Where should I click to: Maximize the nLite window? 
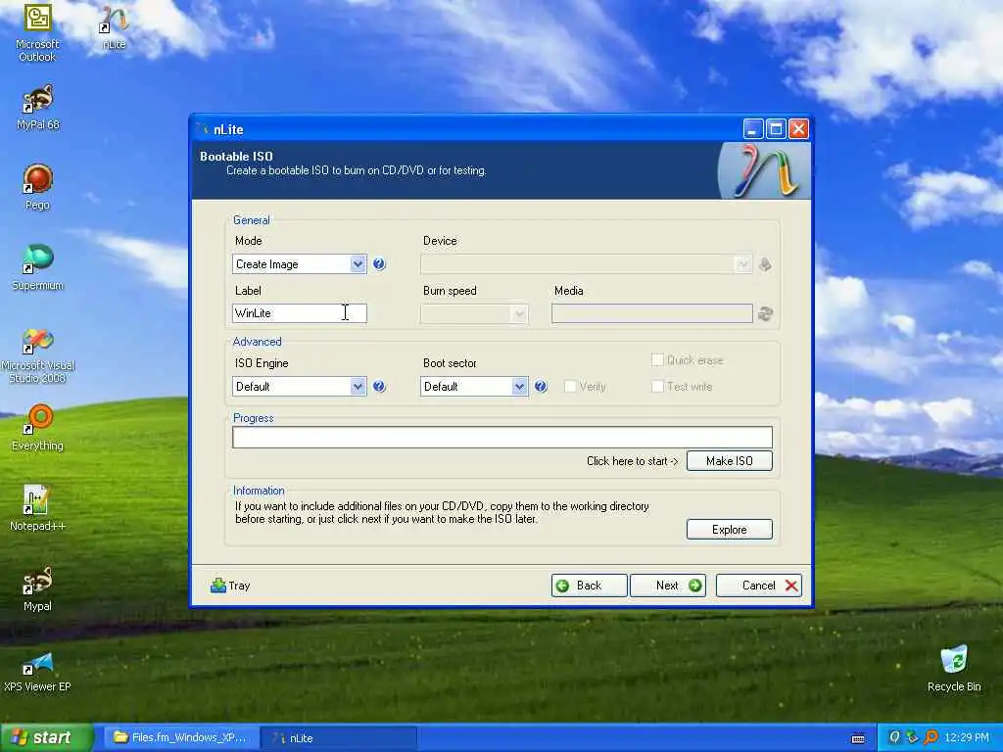(776, 129)
